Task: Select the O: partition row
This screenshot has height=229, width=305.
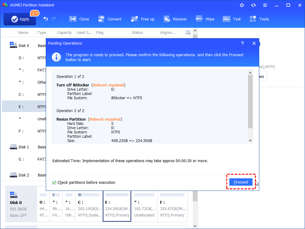Action: [x=24, y=58]
